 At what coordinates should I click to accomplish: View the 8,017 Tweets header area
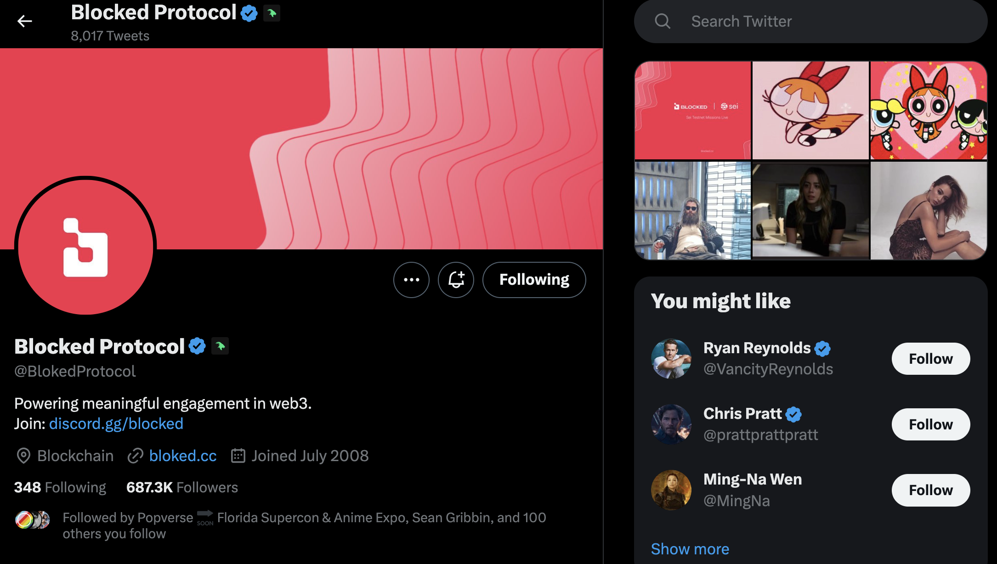[109, 35]
